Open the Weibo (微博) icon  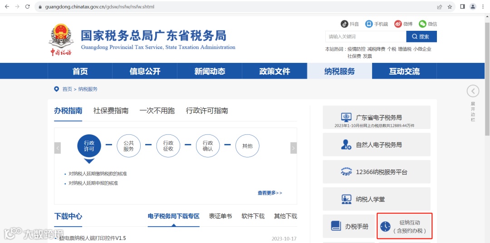(x=398, y=24)
